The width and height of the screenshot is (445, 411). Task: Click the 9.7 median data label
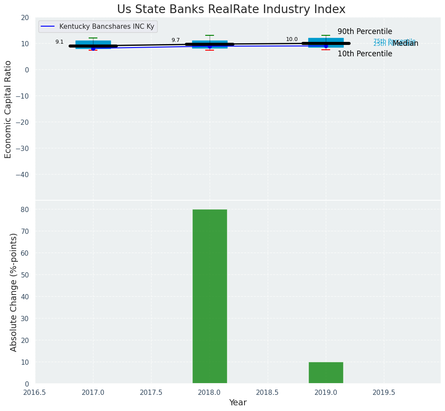(x=176, y=40)
